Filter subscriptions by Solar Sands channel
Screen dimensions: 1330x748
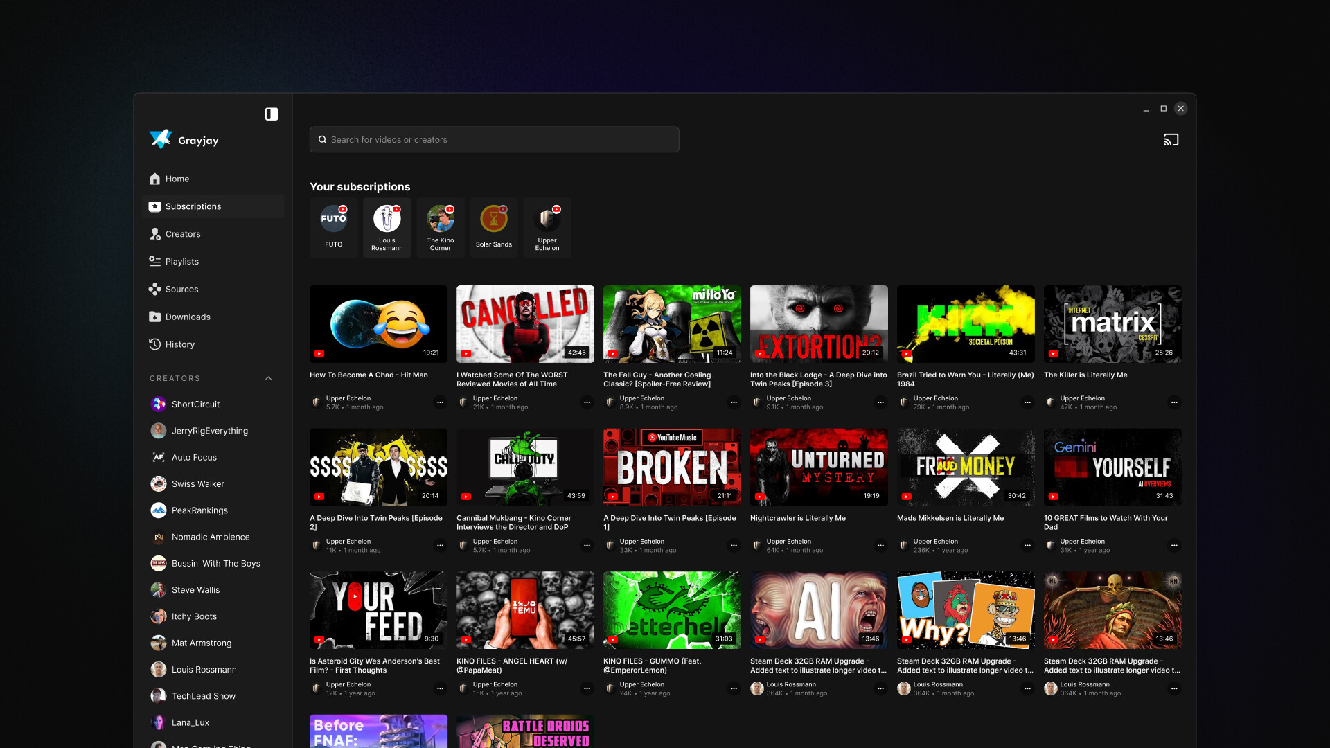(494, 228)
